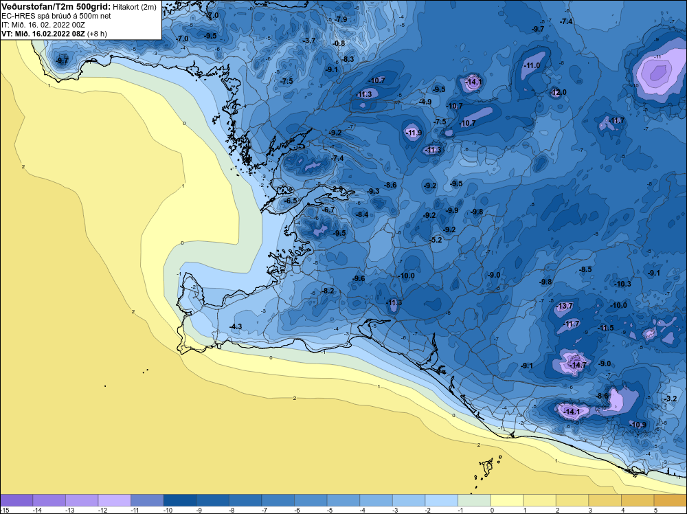The width and height of the screenshot is (687, 514).
Task: Click the -8.3 temperature label
Action: click(348, 59)
